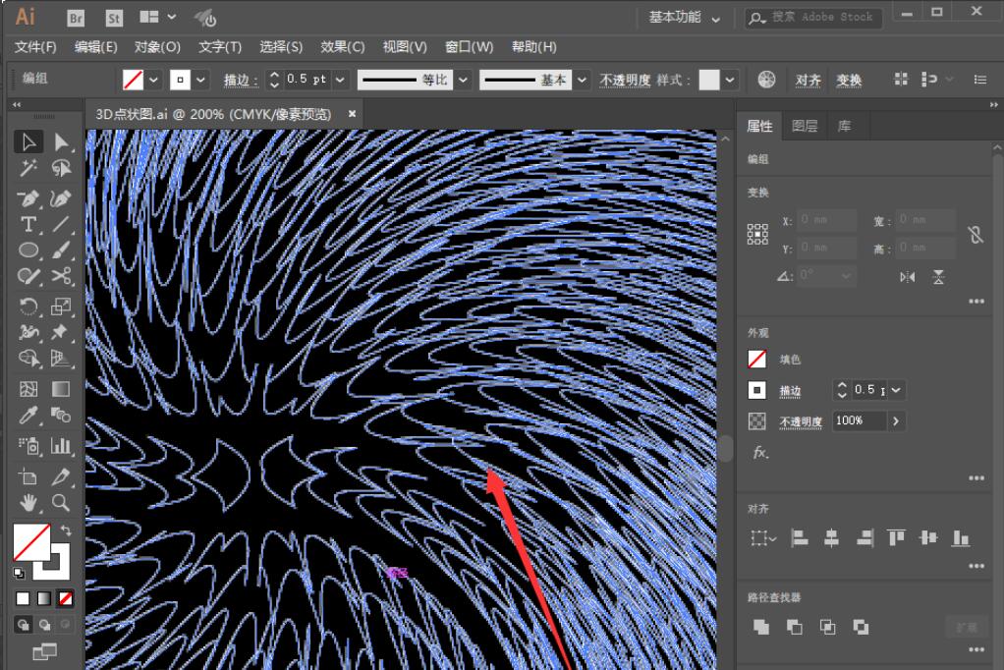
Task: Select the Pen tool
Action: 28,198
